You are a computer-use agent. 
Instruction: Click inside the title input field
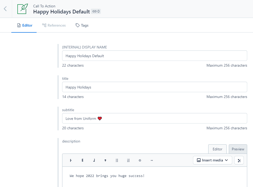pyautogui.click(x=155, y=87)
